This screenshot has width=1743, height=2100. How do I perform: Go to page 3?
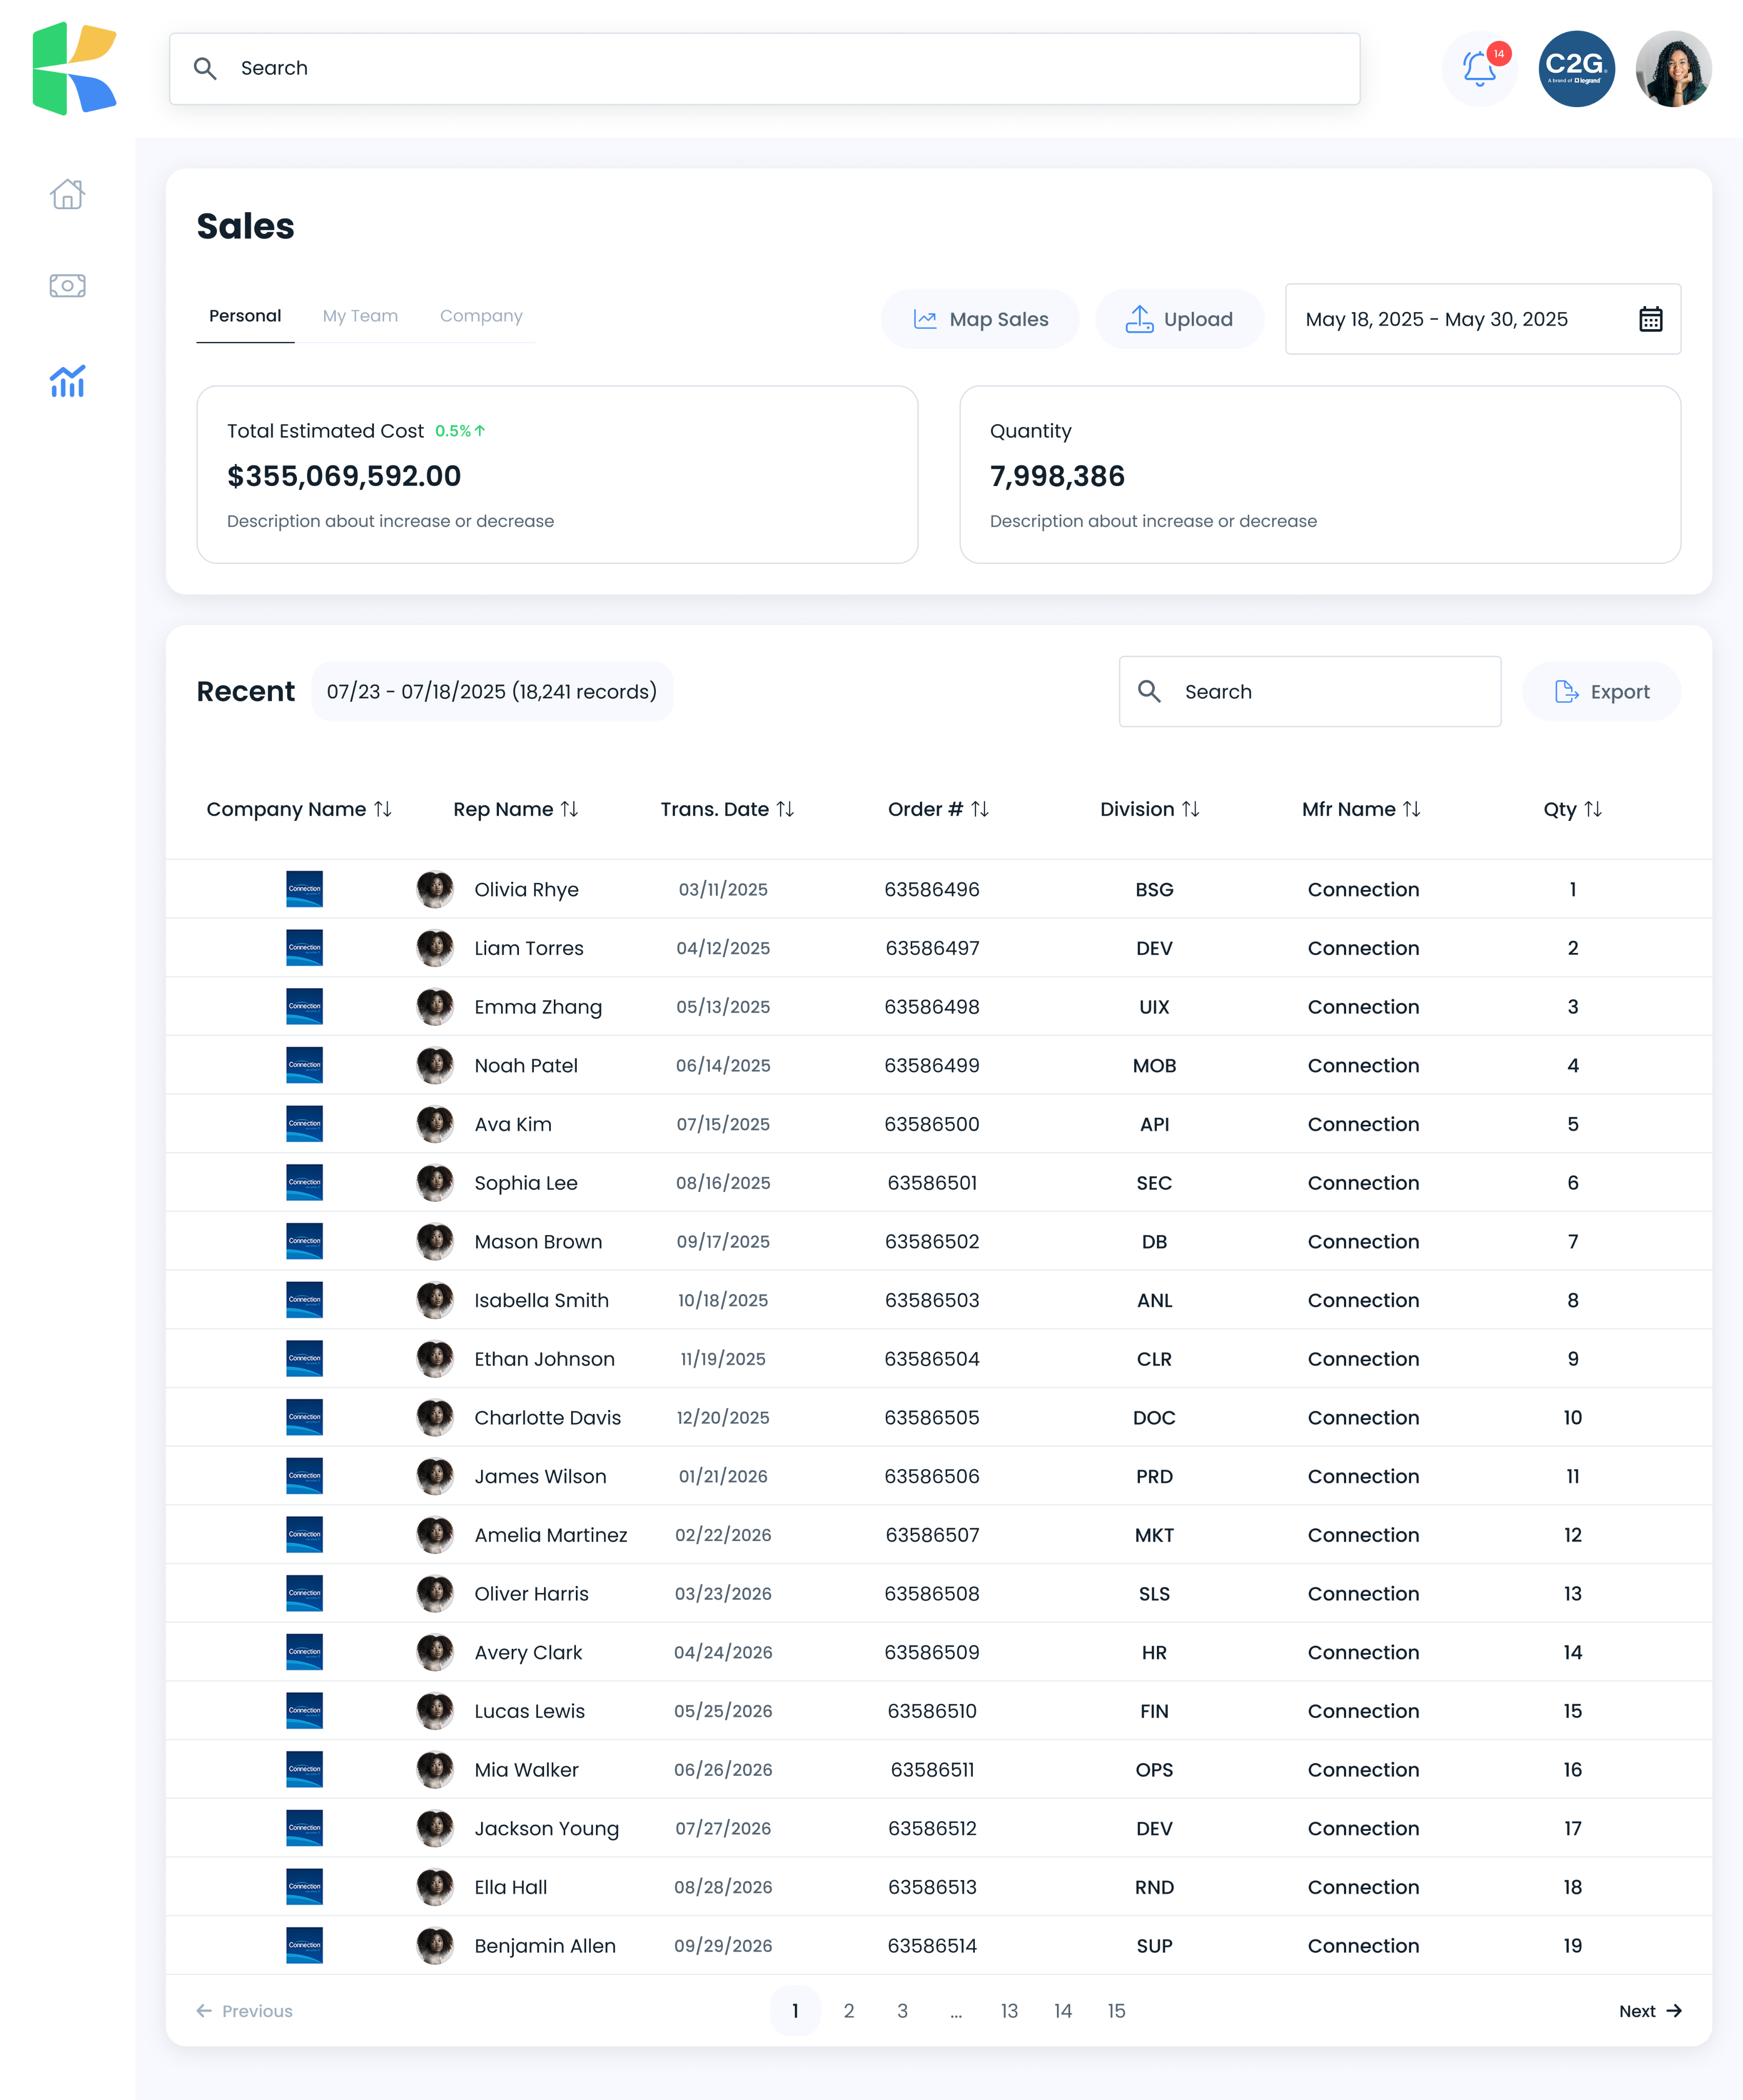[x=902, y=2010]
